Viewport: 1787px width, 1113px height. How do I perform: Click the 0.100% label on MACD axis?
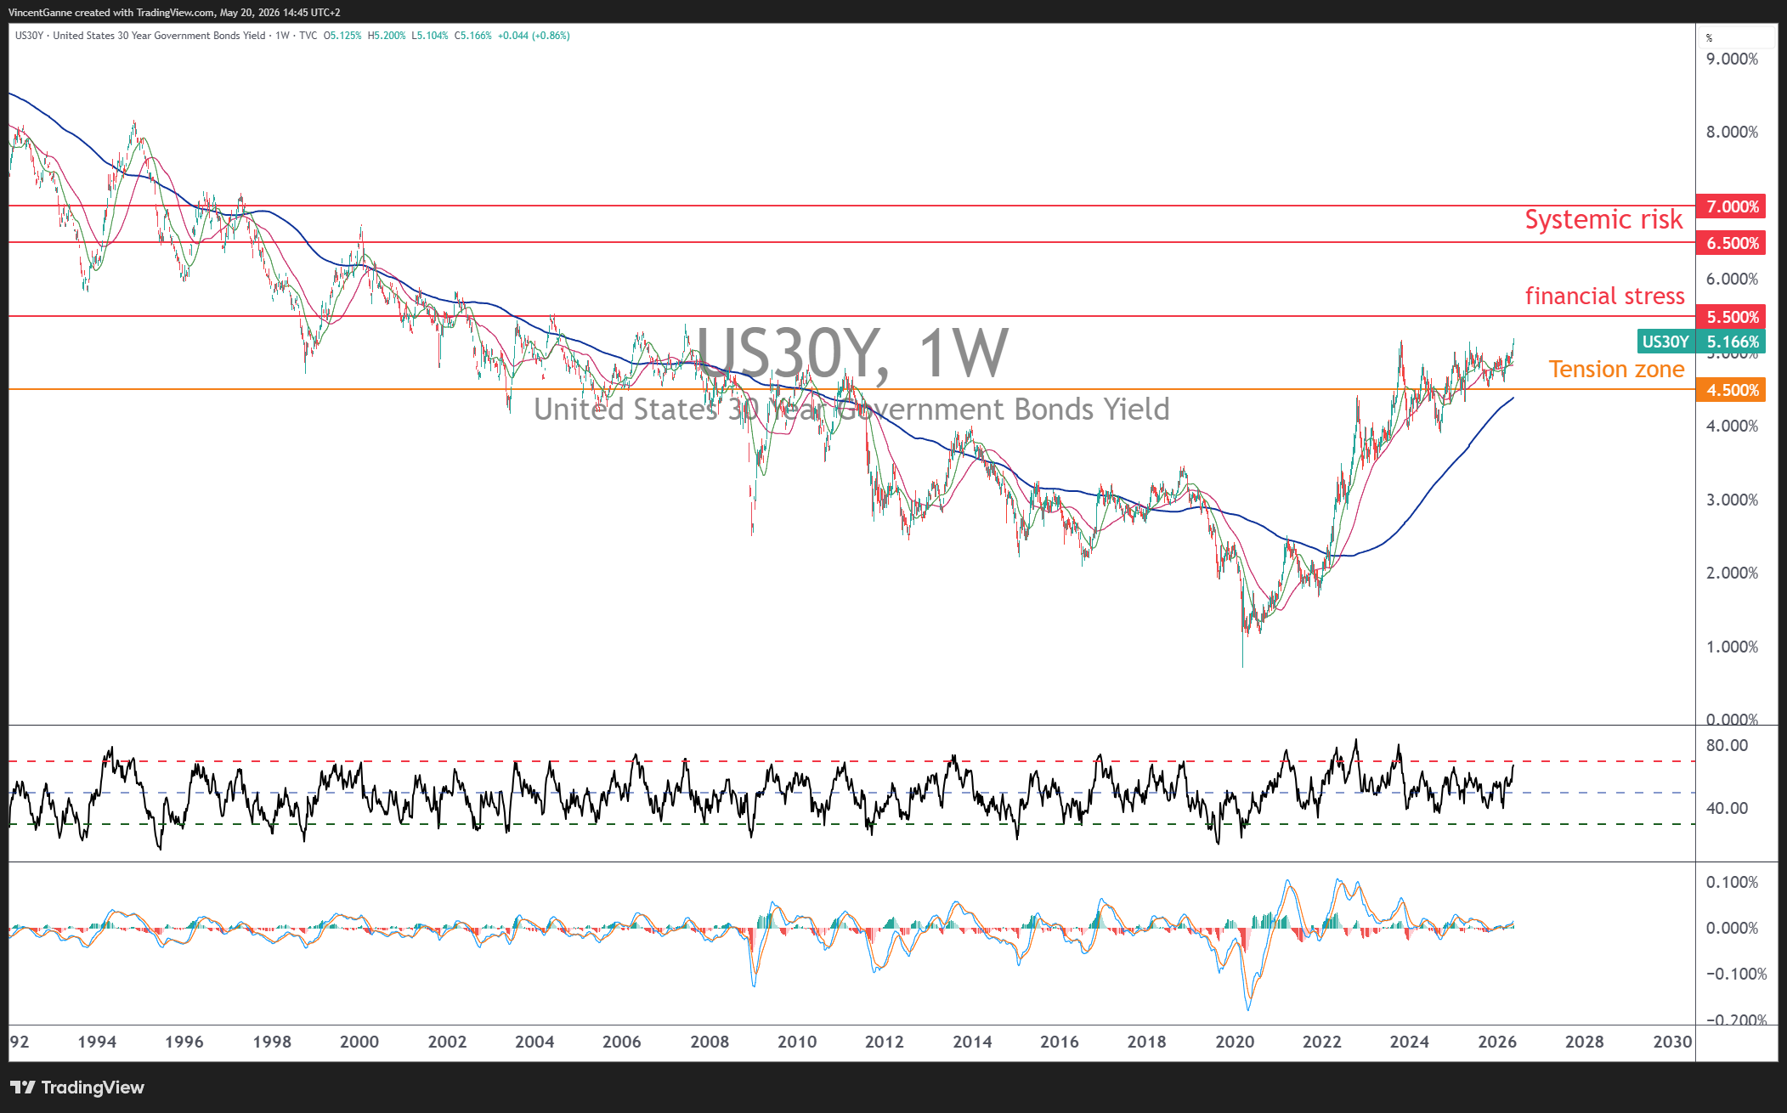click(1732, 882)
